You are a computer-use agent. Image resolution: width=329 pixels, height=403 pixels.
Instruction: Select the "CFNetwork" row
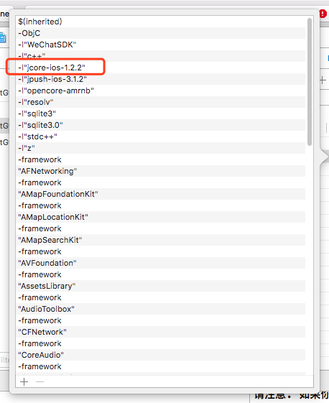coord(161,332)
